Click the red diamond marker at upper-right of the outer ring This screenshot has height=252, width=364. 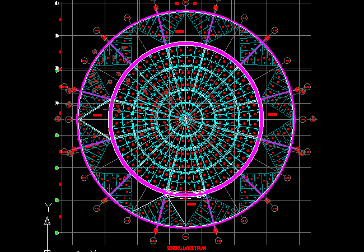[267, 38]
